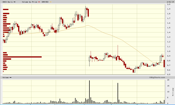This screenshot has width=175, height=105.
Task: Click the 1.1 price axis label
Action: (169, 47)
